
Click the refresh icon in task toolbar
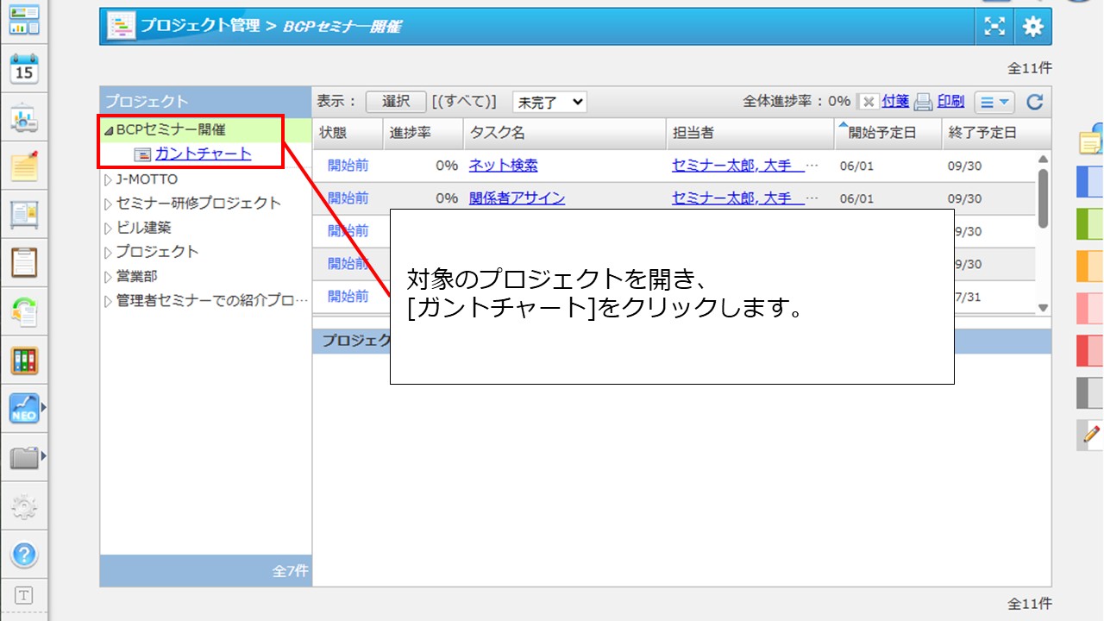[x=1034, y=103]
